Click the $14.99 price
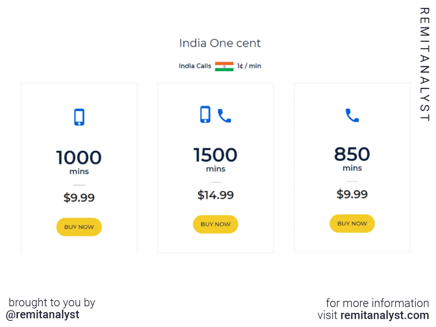 [x=215, y=195]
